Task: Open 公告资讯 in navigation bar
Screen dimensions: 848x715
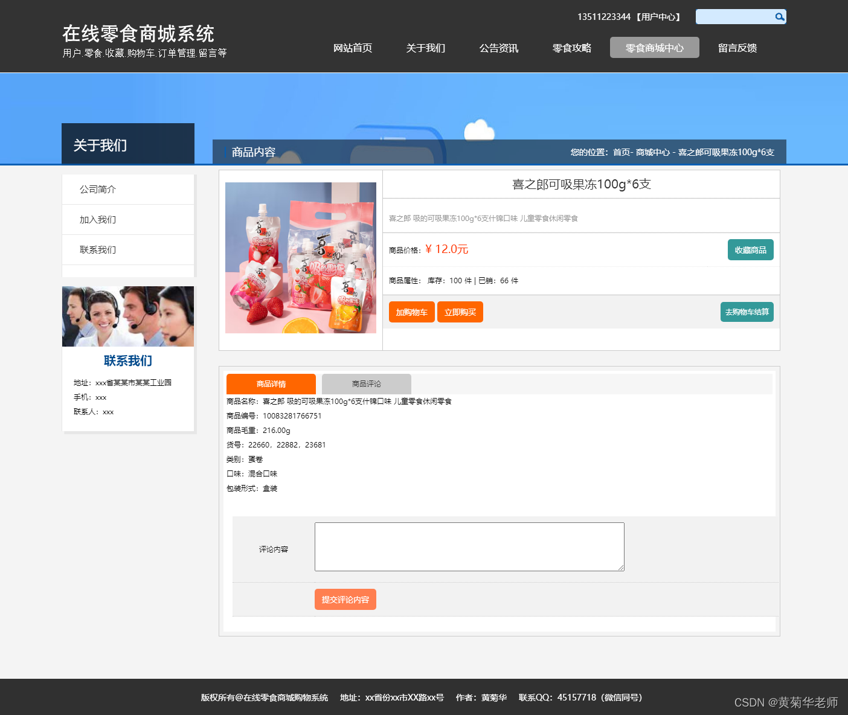Action: [x=499, y=48]
